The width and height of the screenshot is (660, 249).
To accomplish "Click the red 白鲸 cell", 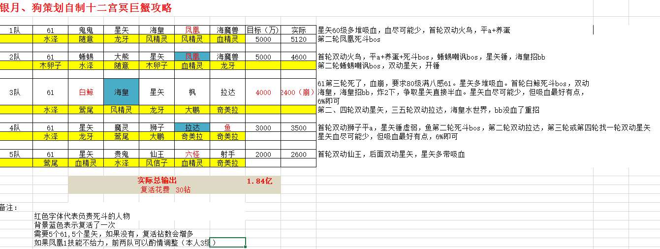I will 86,92.
